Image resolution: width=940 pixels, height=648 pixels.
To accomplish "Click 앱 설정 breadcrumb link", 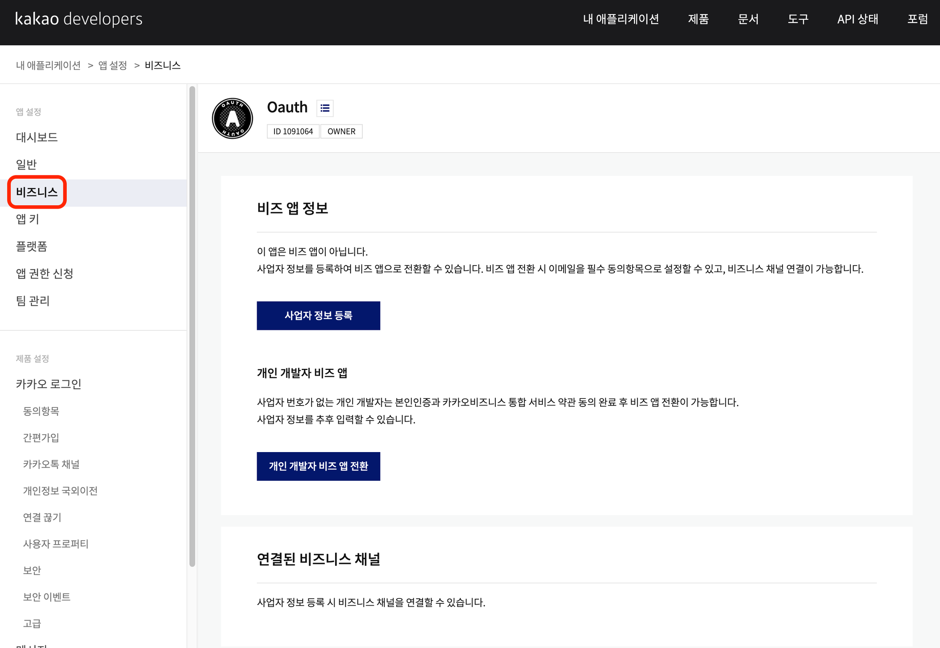I will click(112, 65).
